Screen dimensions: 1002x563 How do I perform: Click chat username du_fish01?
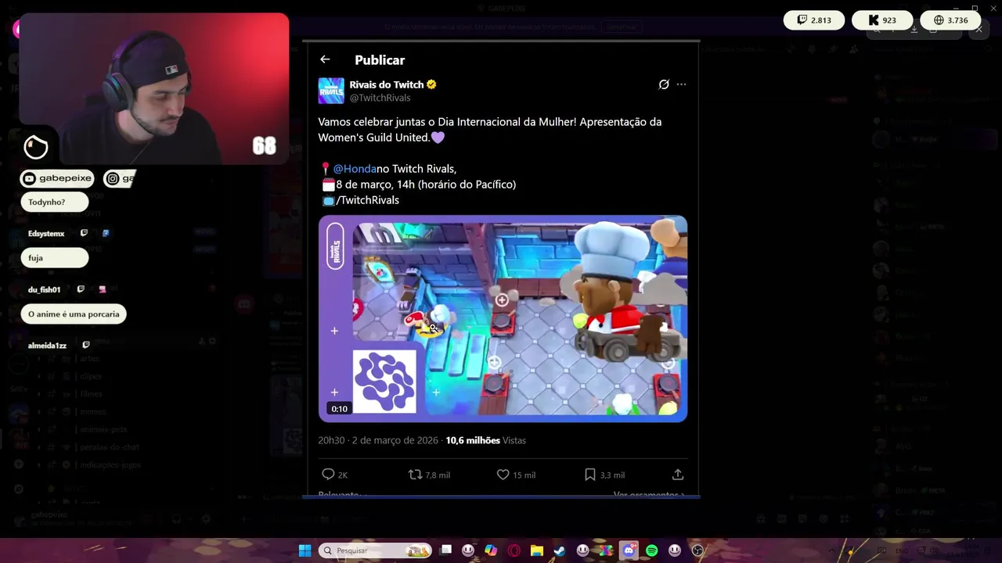tap(44, 289)
